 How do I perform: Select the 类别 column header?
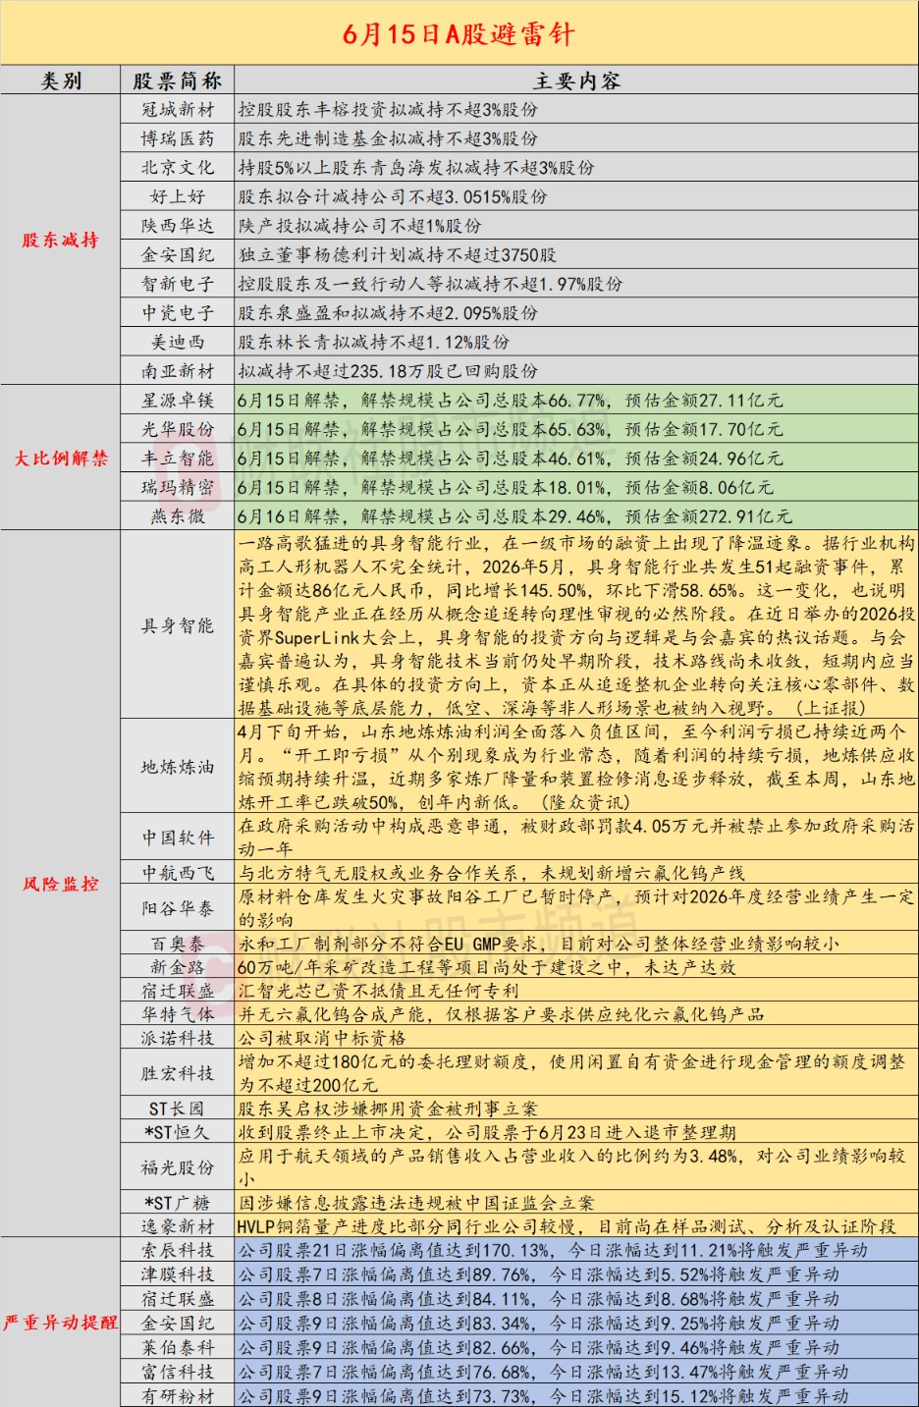pyautogui.click(x=61, y=81)
